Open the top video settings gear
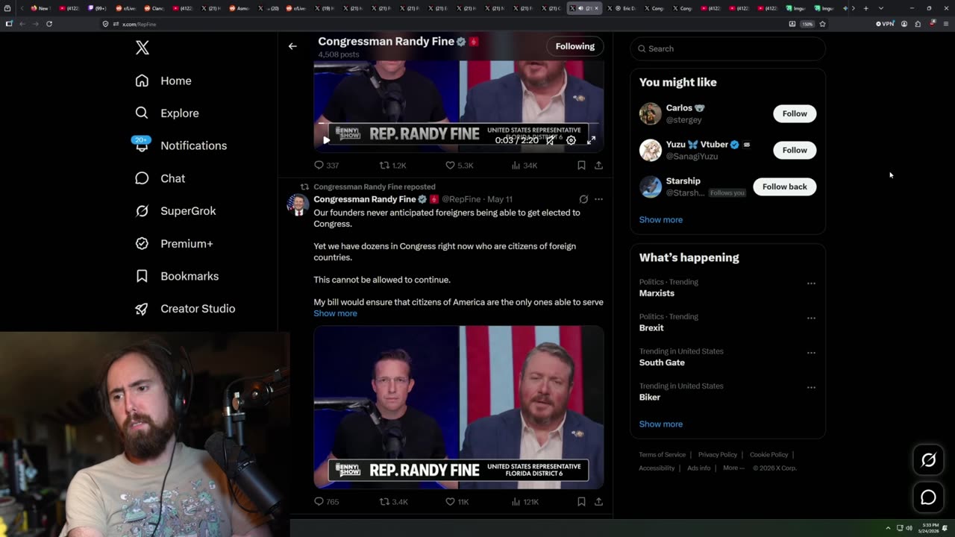The height and width of the screenshot is (537, 955). tap(571, 140)
